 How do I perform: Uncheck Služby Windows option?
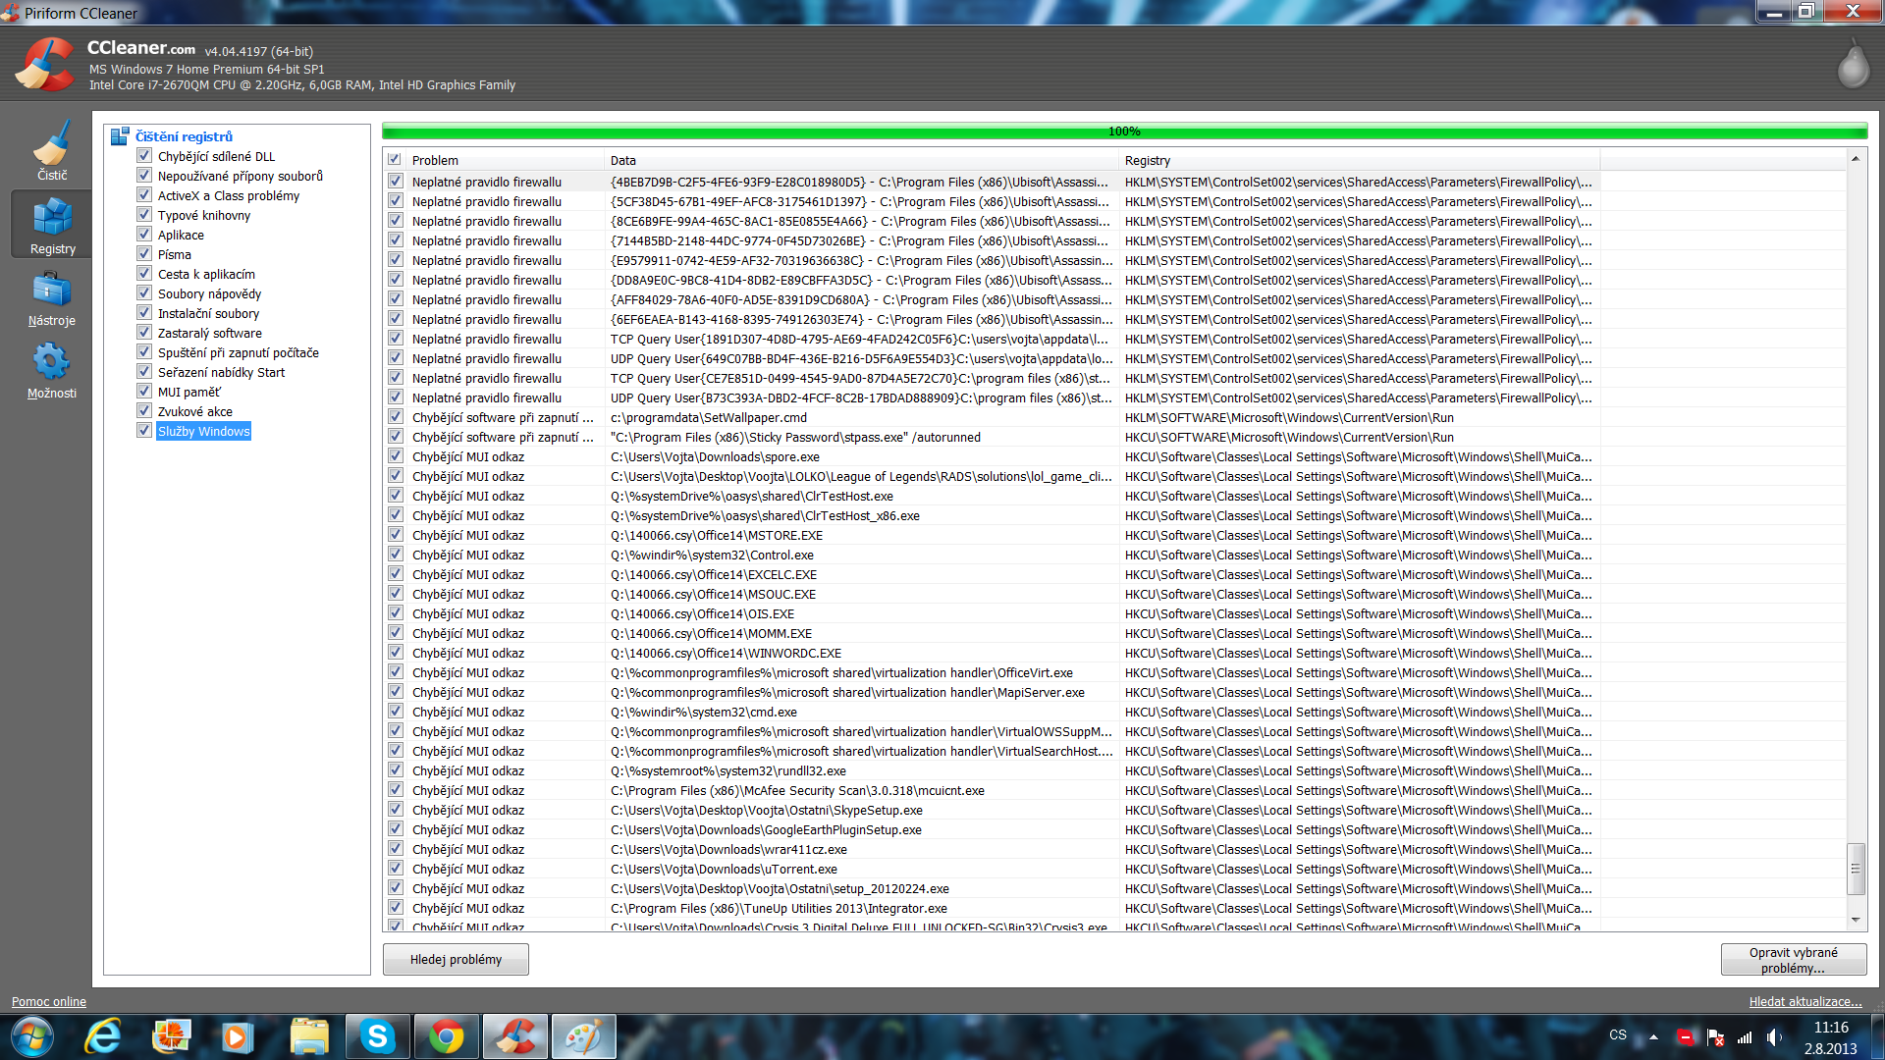144,431
